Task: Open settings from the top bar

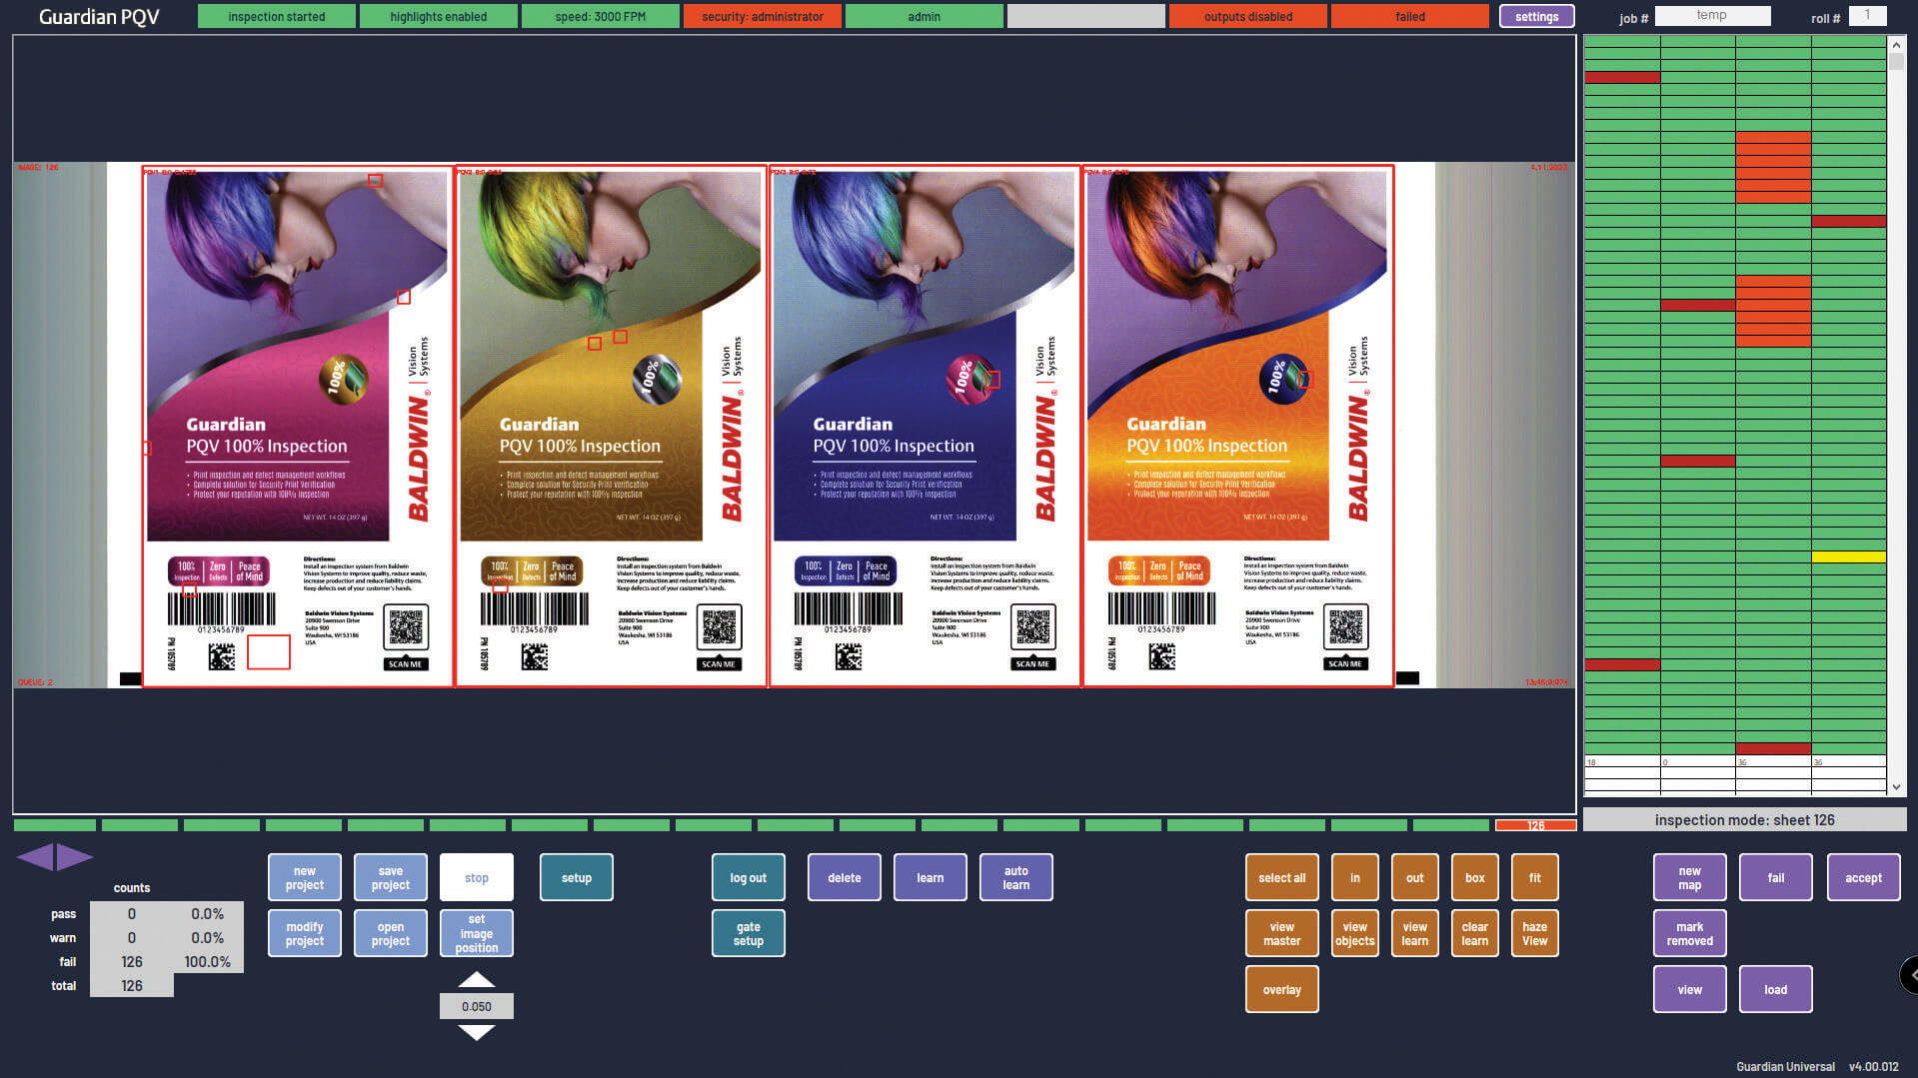Action: (1537, 16)
